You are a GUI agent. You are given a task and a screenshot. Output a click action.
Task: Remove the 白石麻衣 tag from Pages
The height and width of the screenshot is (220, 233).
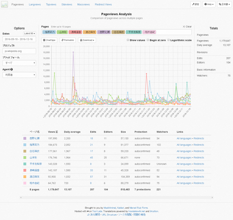[113, 32]
